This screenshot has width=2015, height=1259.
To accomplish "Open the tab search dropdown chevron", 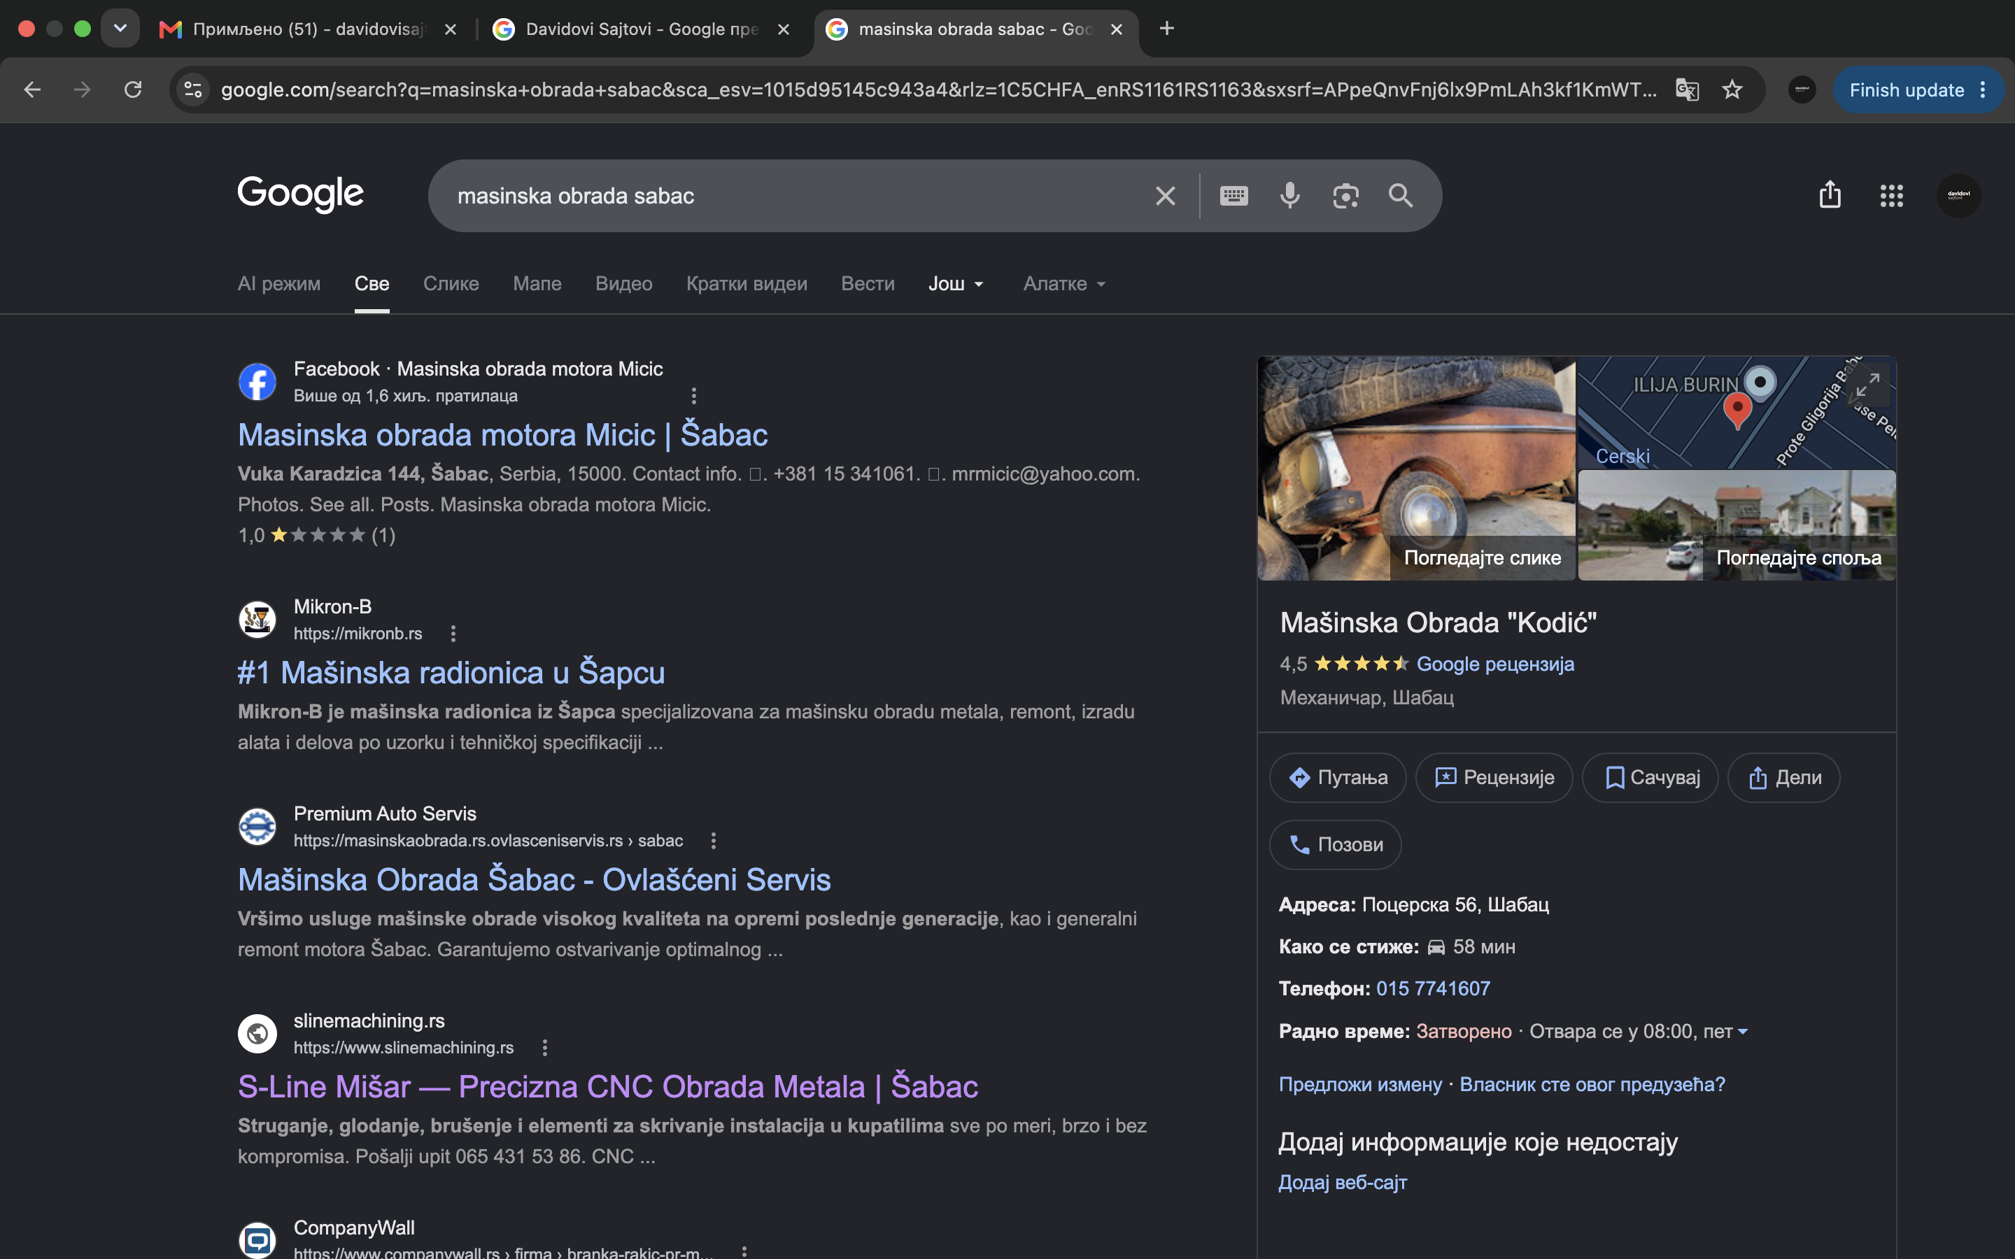I will 120,29.
